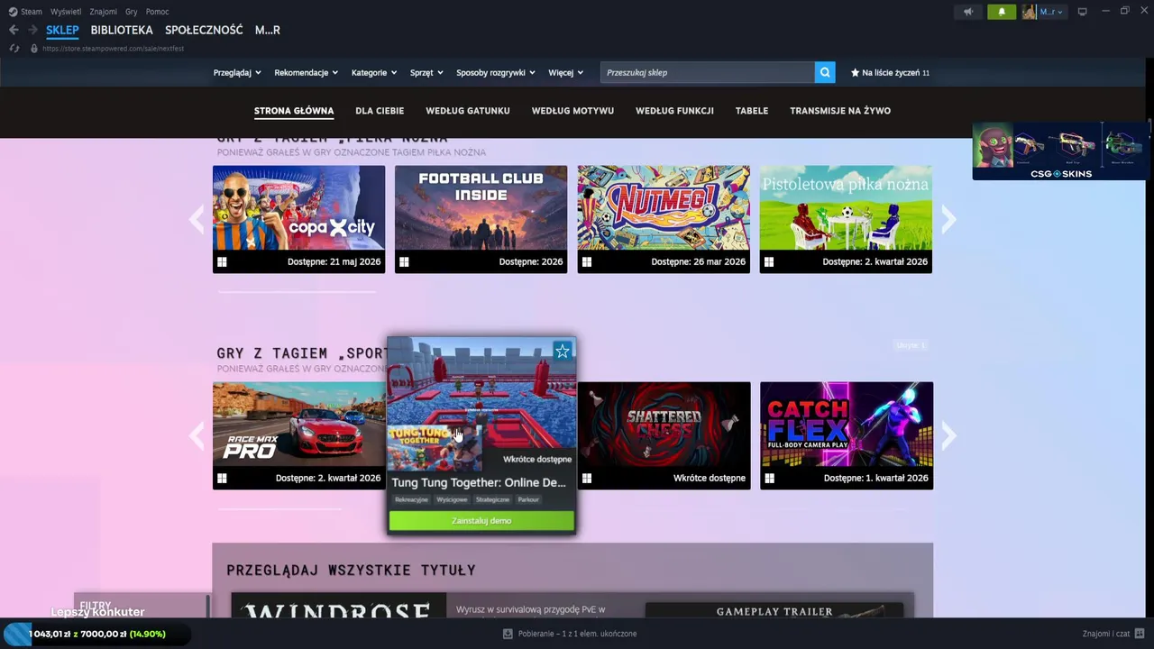Open the Znajomi menu
Viewport: 1154px width, 649px height.
(104, 12)
